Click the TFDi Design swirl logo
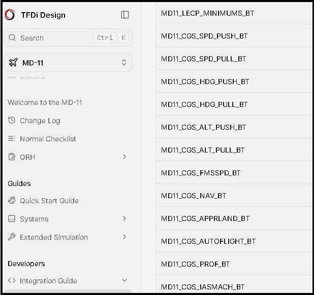314x295 pixels. tap(10, 15)
